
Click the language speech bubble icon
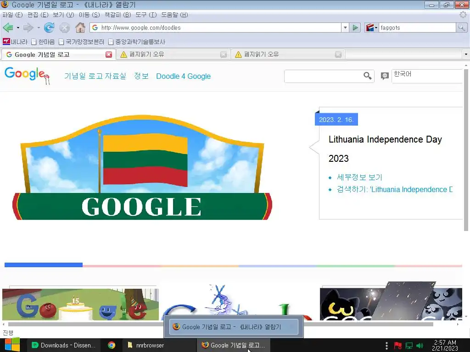tap(385, 76)
